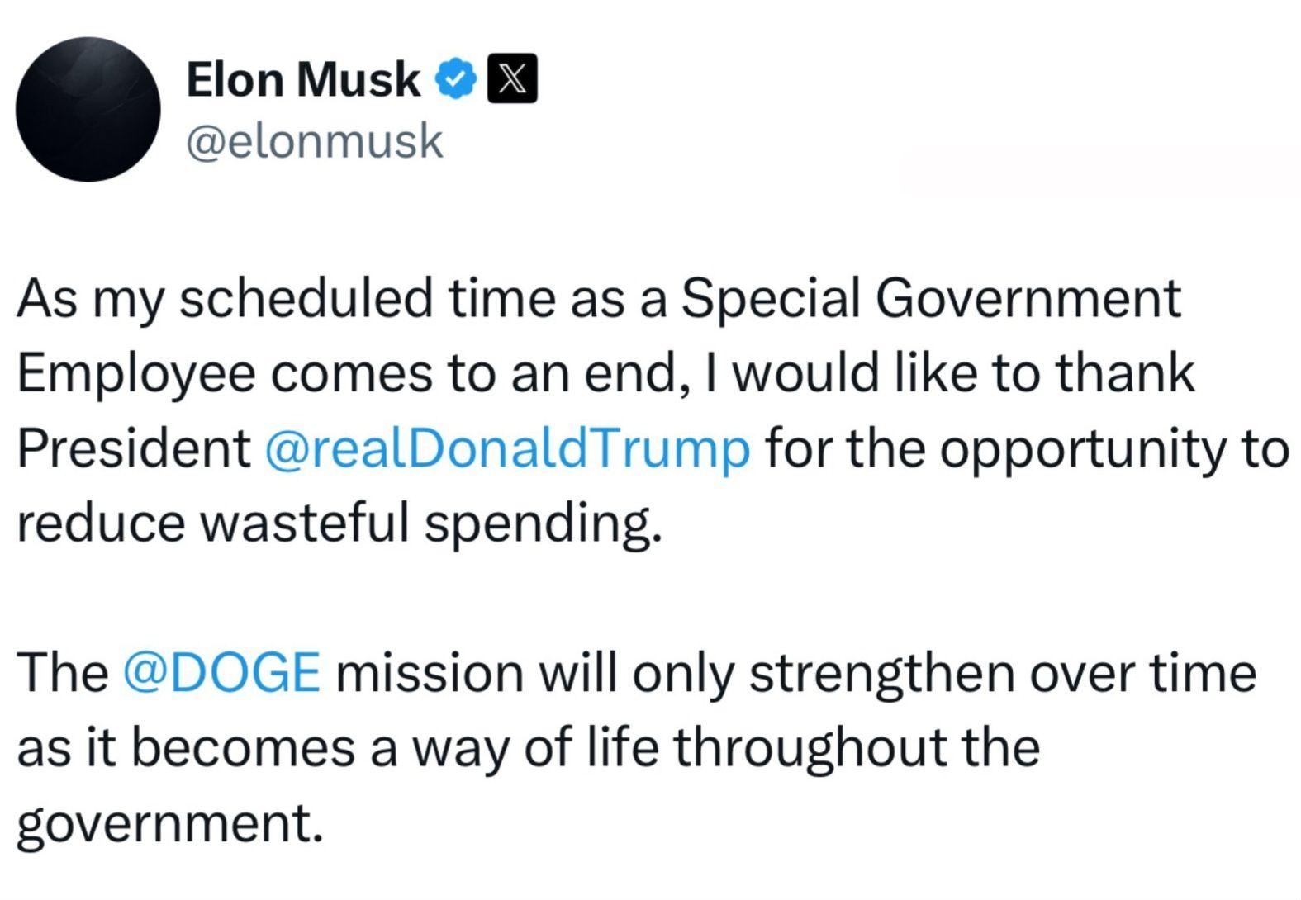Click the line starting 'As my scheduled time'
Image resolution: width=1301 pixels, height=900 pixels.
click(x=599, y=299)
